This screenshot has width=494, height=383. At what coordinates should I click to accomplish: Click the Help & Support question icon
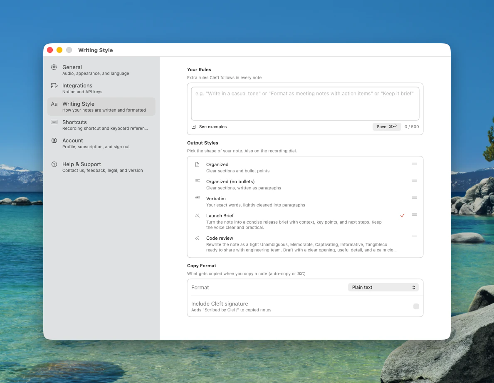point(54,164)
